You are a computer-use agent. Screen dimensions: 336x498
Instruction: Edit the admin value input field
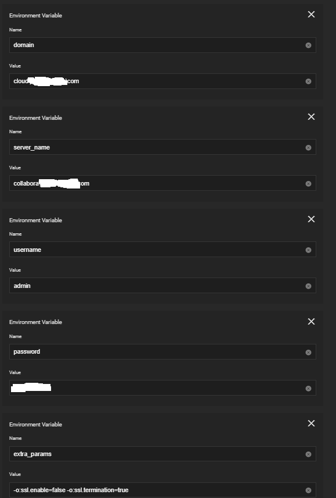(x=162, y=286)
